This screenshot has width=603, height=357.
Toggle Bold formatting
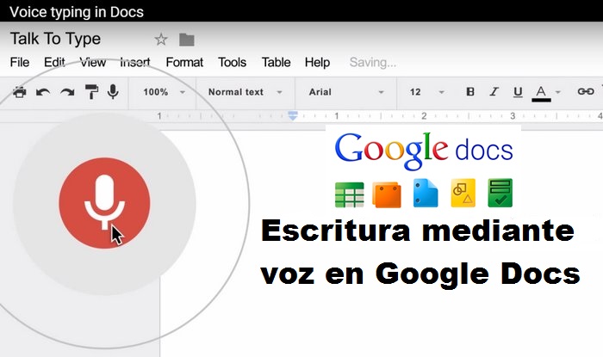(x=470, y=92)
